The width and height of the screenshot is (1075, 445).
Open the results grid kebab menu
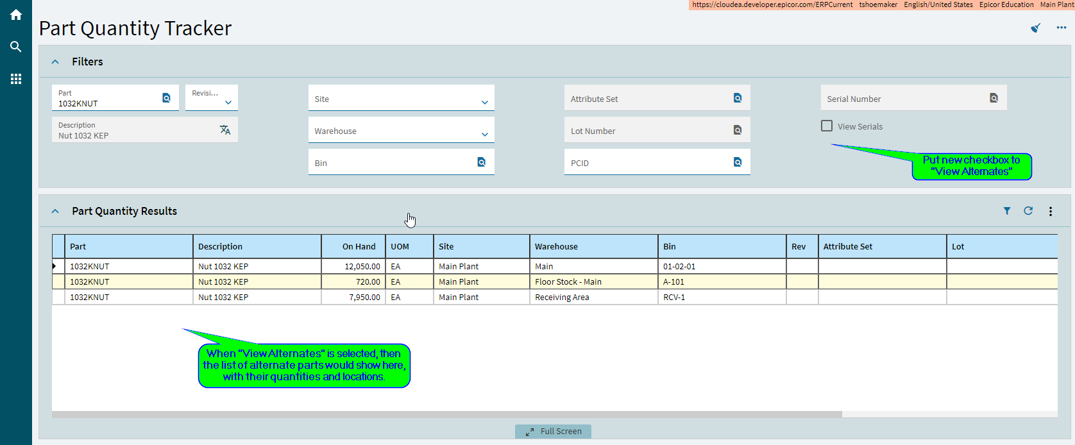click(1051, 211)
